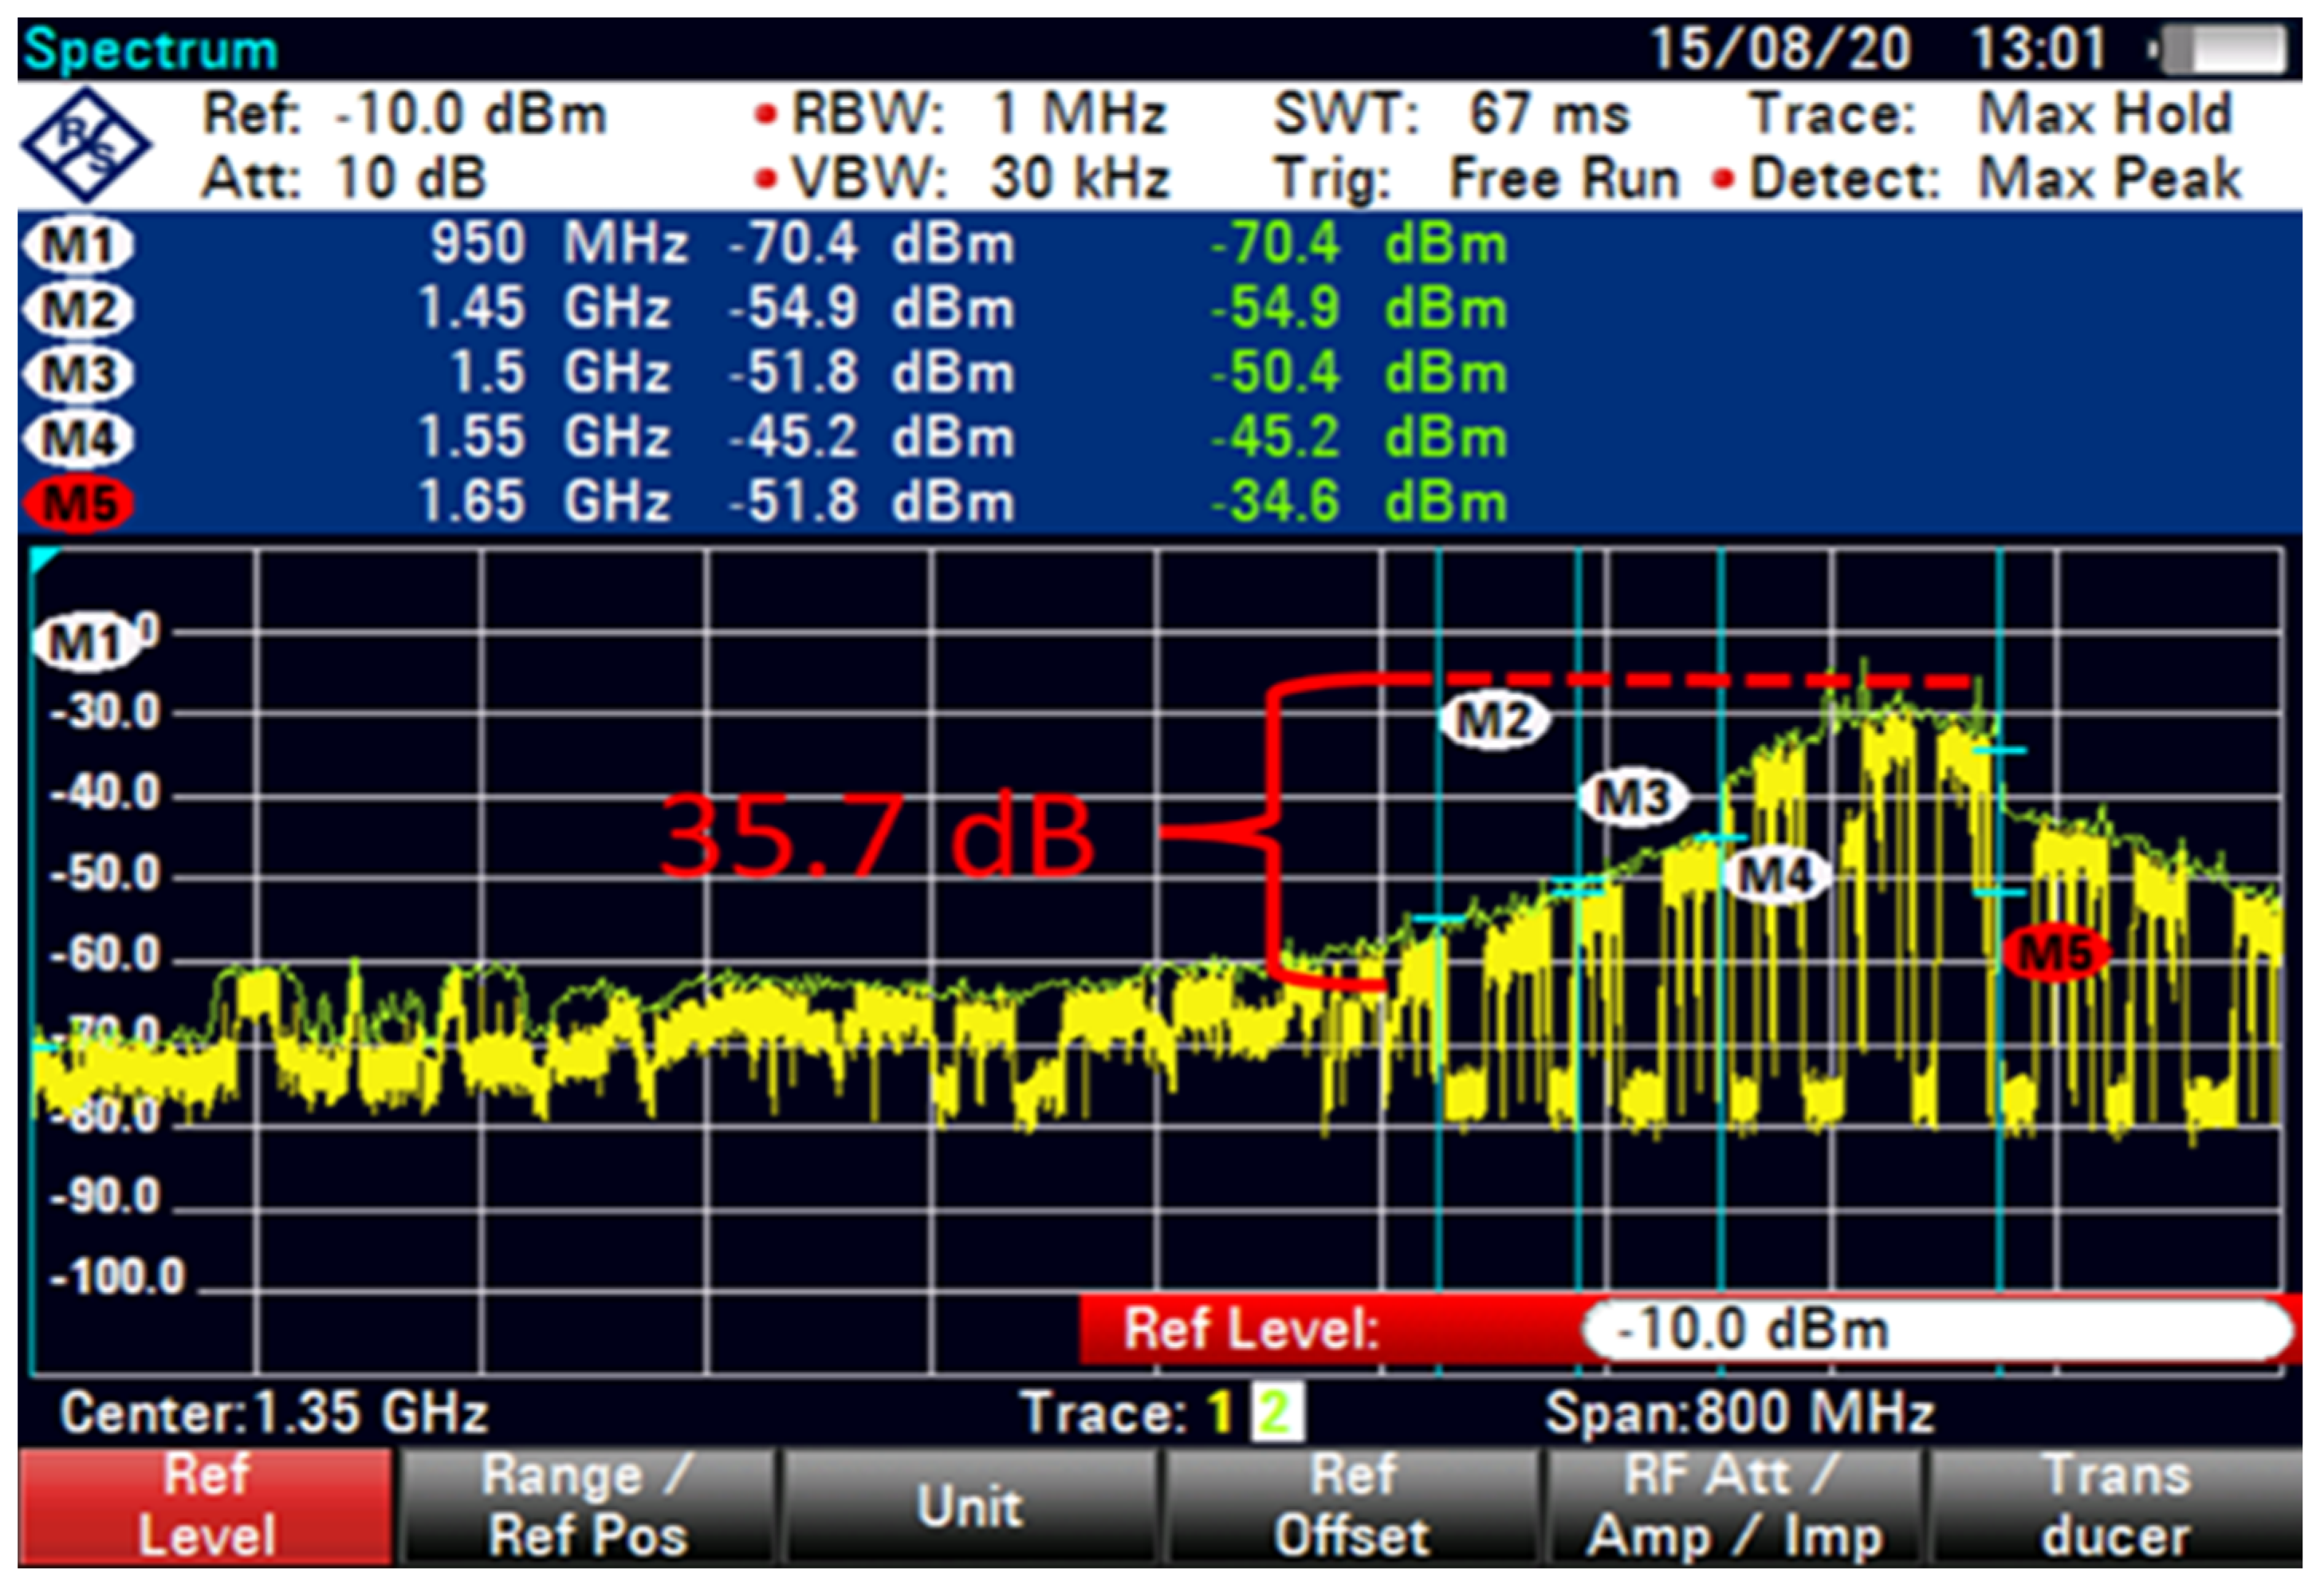Select the M2 marker badge in table
Viewport: 2324px width, 1584px height.
click(78, 309)
